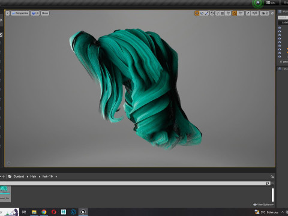Show hidden system tray icons chevron
Viewport: 288px width, 216px height.
coord(283,212)
